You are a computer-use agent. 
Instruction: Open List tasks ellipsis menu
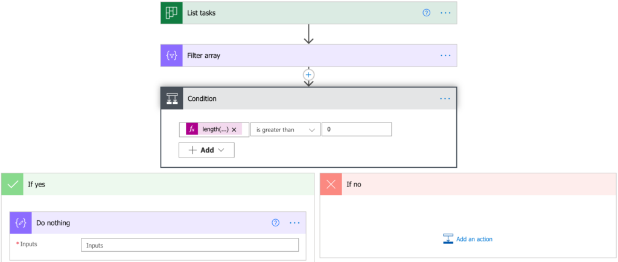pyautogui.click(x=445, y=13)
